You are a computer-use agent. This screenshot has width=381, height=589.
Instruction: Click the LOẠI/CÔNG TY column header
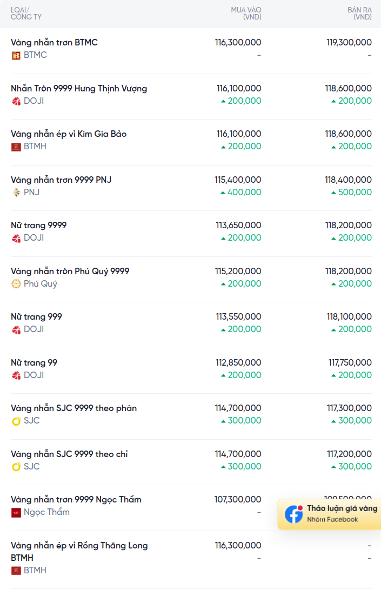pyautogui.click(x=26, y=14)
